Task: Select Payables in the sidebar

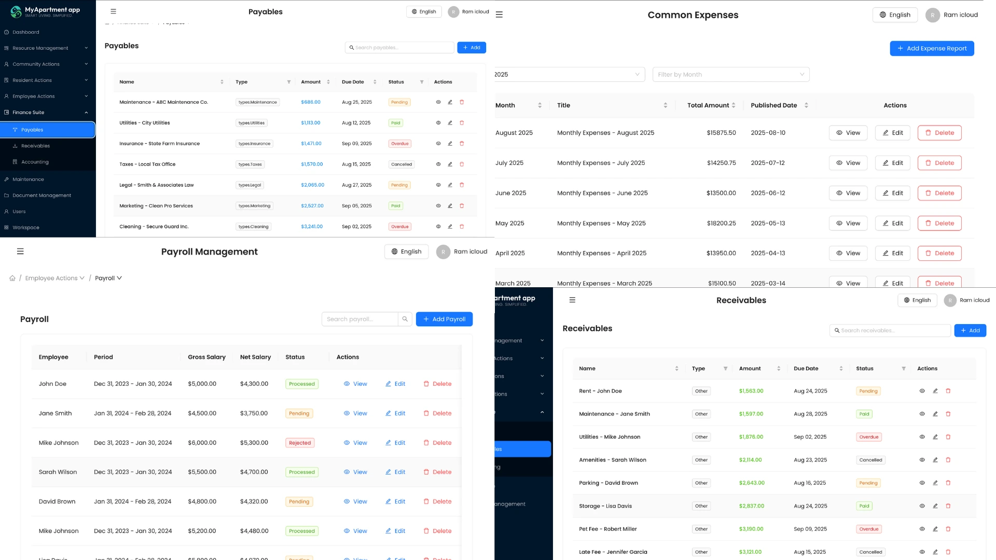Action: (48, 130)
